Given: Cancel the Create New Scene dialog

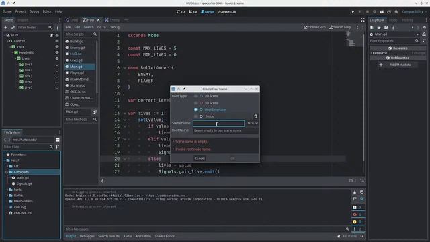Looking at the screenshot, I should (x=200, y=159).
